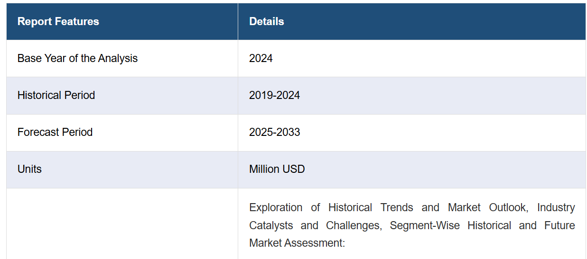Select the Base Year of the Analysis label

tap(77, 58)
